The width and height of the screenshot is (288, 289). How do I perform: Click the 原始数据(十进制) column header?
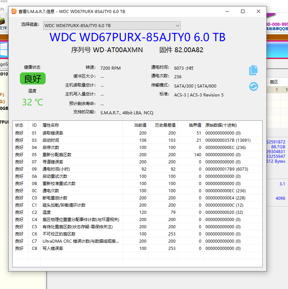[221, 125]
